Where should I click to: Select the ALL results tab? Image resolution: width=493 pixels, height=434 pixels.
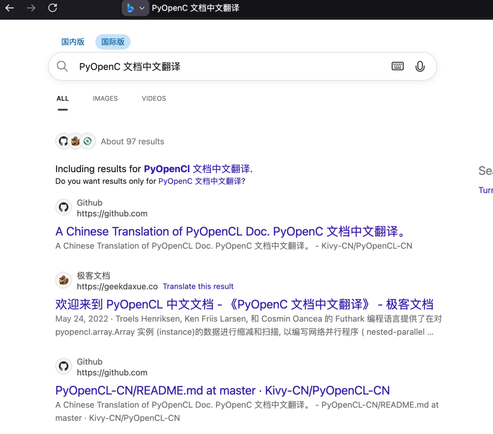63,99
